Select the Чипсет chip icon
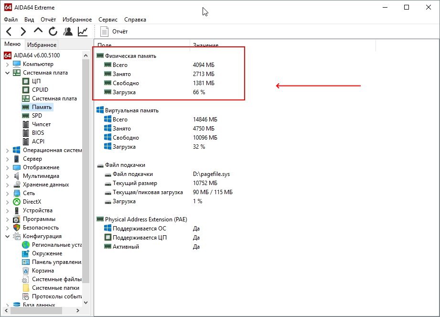Screen dimensions: 440x317 coord(25,124)
